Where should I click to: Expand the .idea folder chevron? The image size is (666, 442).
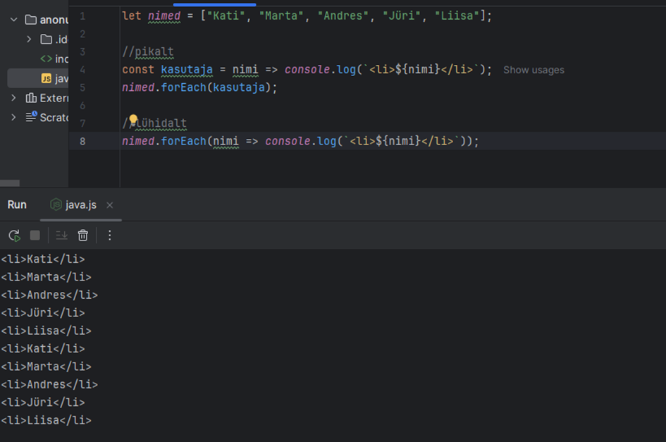pyautogui.click(x=29, y=39)
